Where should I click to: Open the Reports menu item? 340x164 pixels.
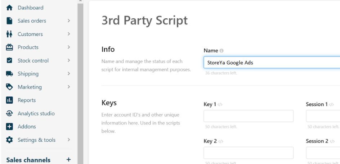(27, 100)
